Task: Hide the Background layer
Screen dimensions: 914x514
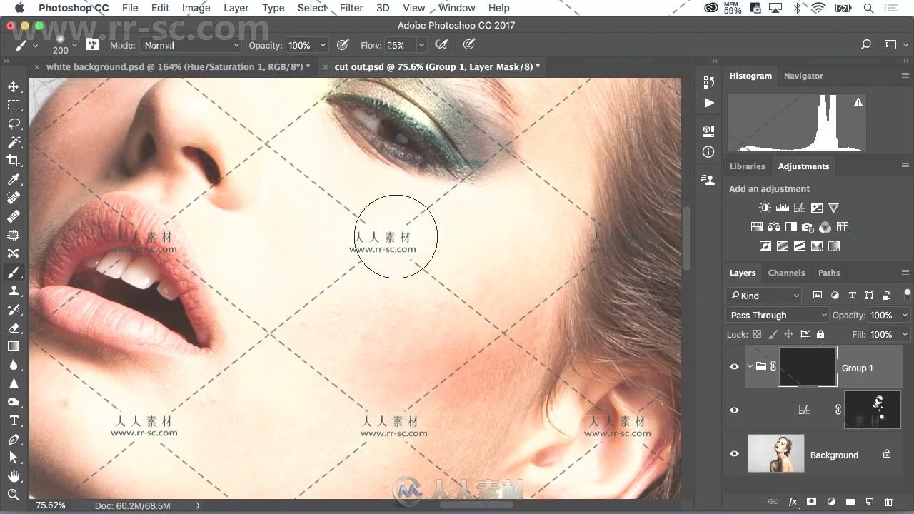Action: (734, 454)
